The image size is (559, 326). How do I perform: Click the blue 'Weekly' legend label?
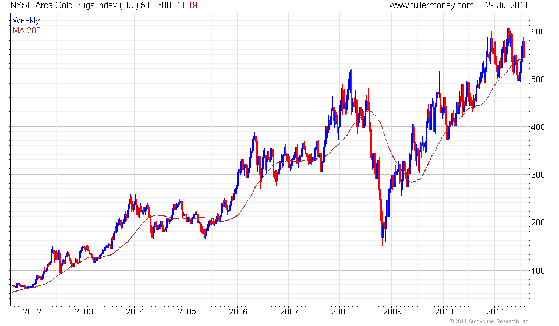coord(26,20)
